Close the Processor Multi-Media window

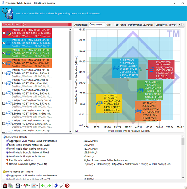tap(183, 3)
